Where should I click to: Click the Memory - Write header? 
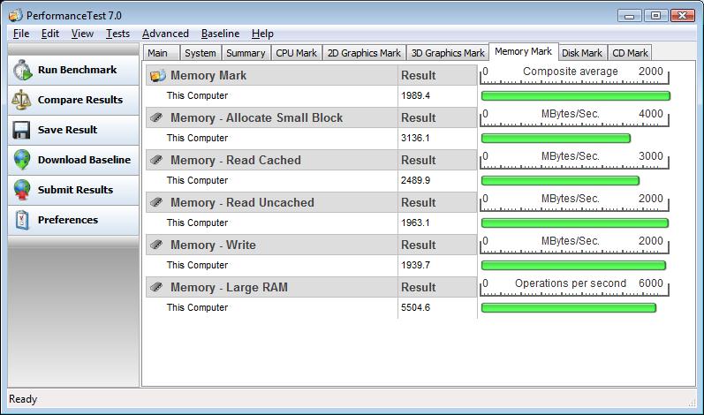click(x=213, y=245)
